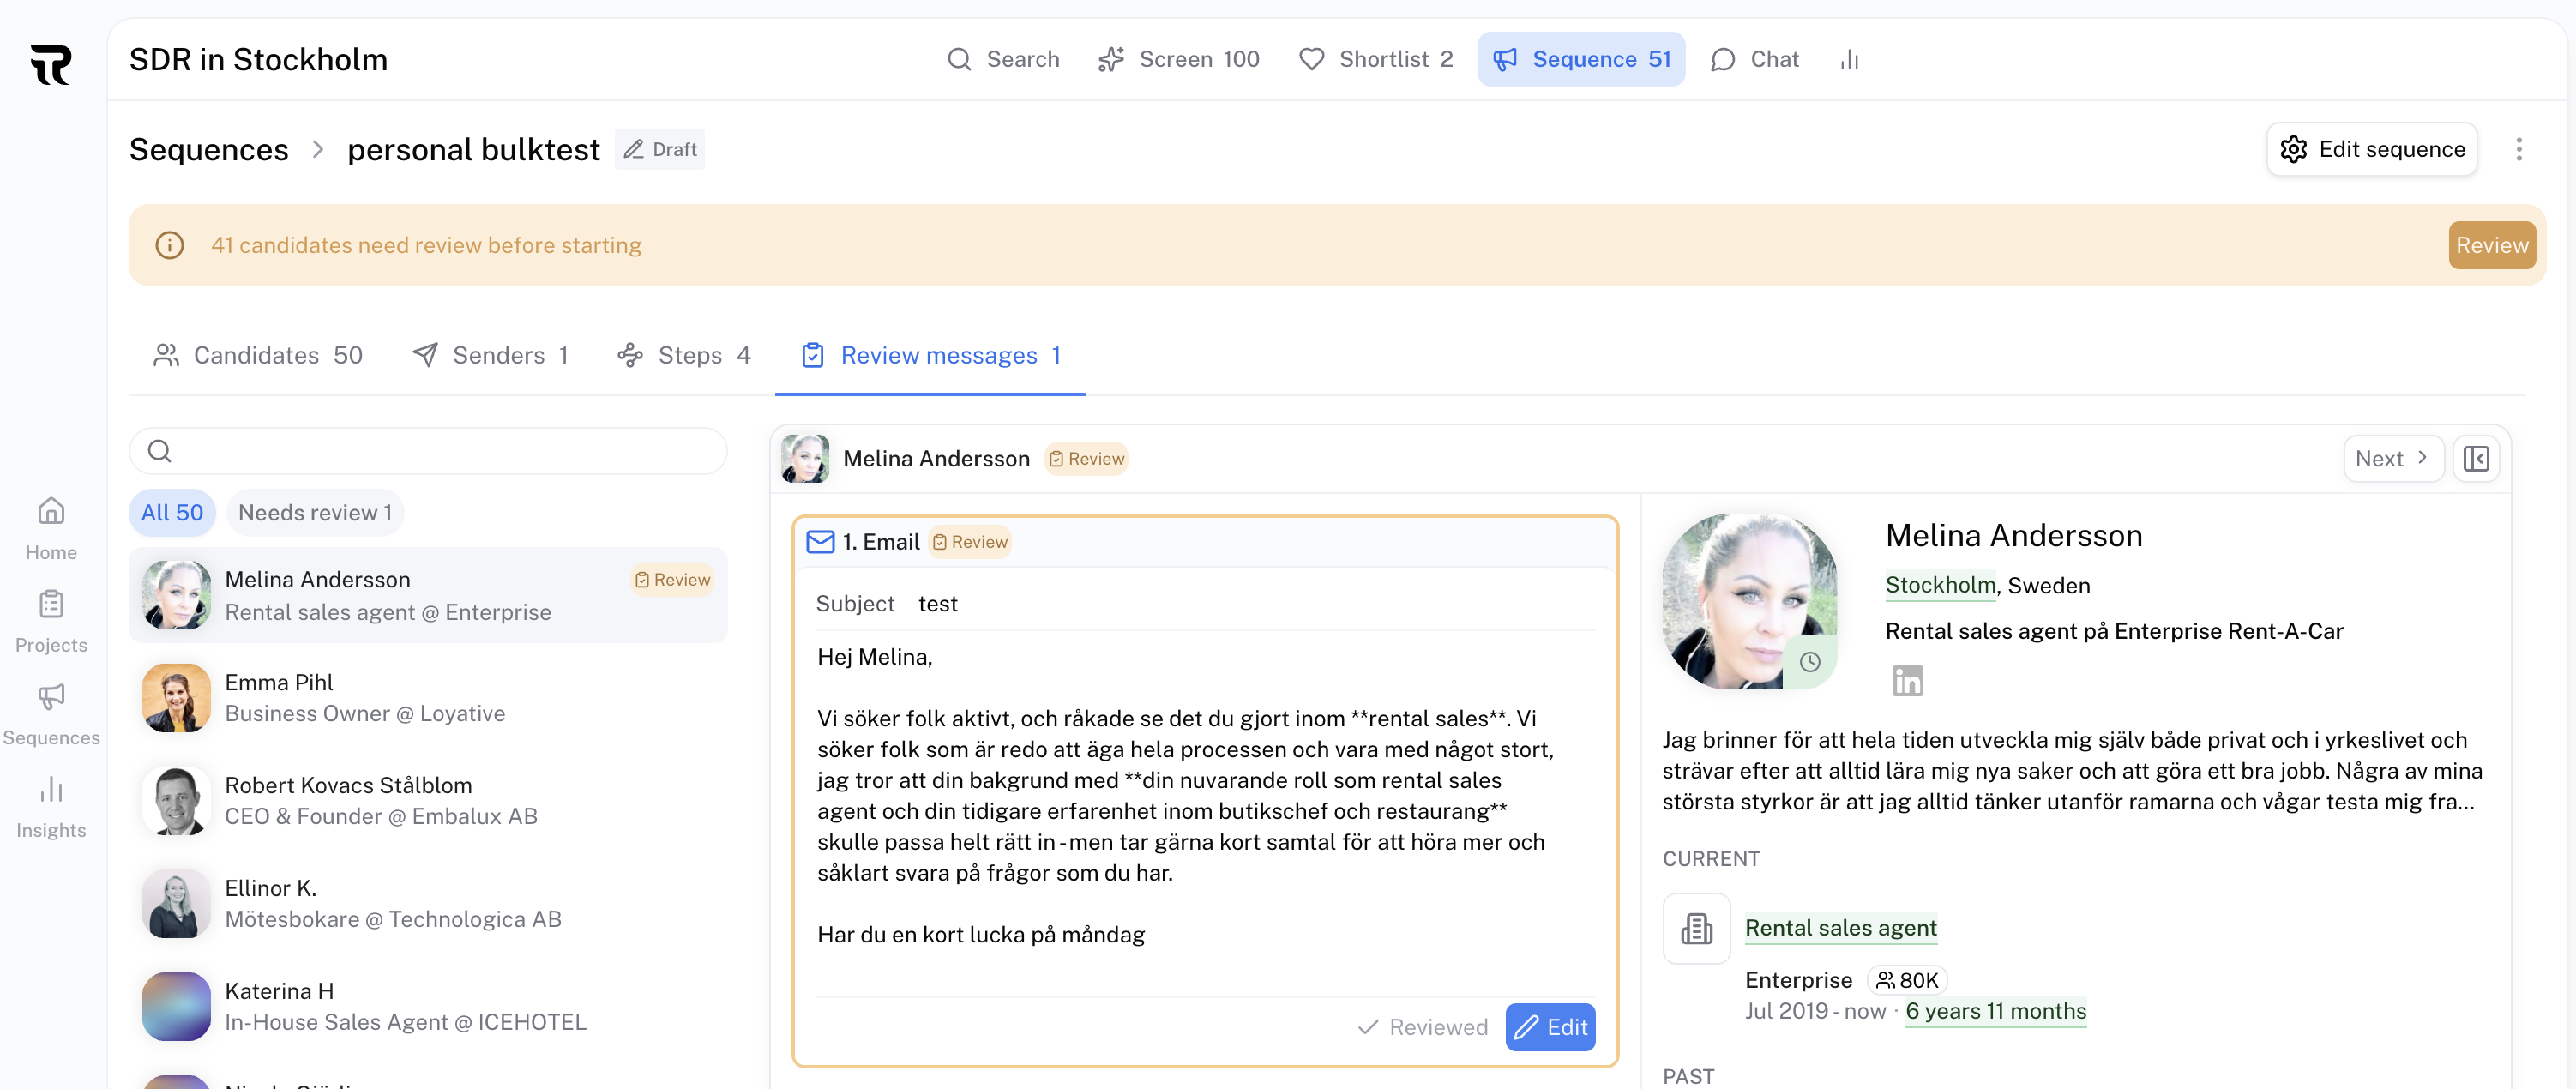The image size is (2576, 1089).
Task: Open the analytics bar chart icon in top nav
Action: tap(1849, 60)
